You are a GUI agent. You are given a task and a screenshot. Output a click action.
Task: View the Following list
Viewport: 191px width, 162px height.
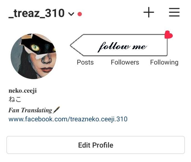coord(164,62)
